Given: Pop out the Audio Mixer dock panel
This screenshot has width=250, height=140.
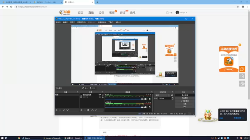Looking at the screenshot, I should tap(152, 92).
